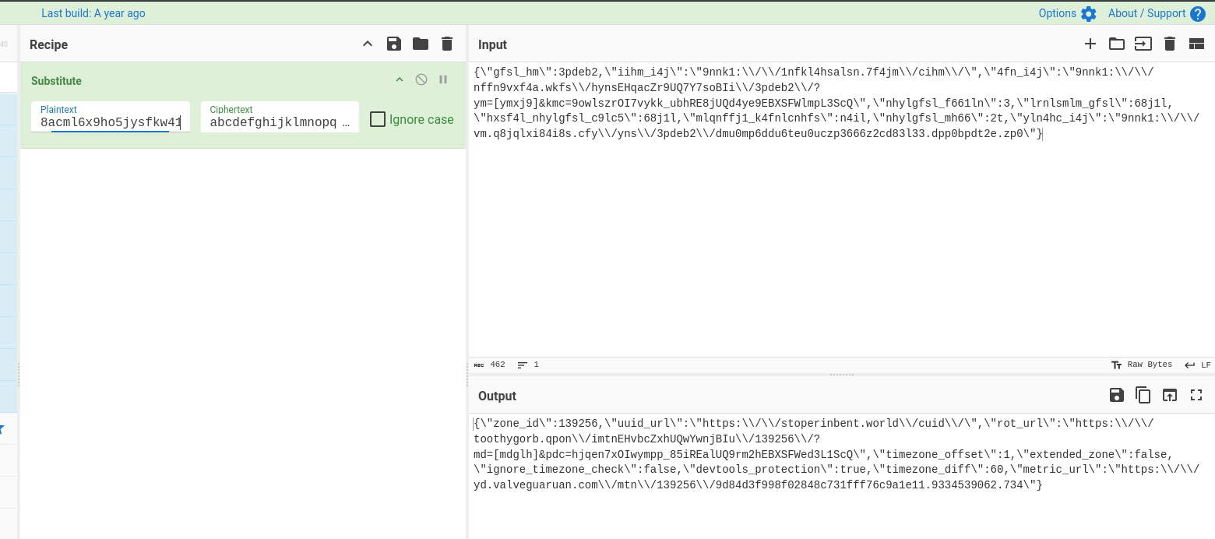Image resolution: width=1215 pixels, height=539 pixels.
Task: Click the Input panel title
Action: point(492,44)
